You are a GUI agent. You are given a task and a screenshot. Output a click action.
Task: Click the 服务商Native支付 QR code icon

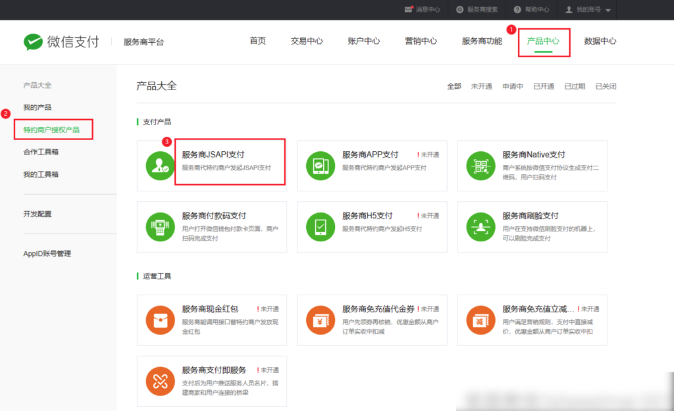[x=480, y=165]
